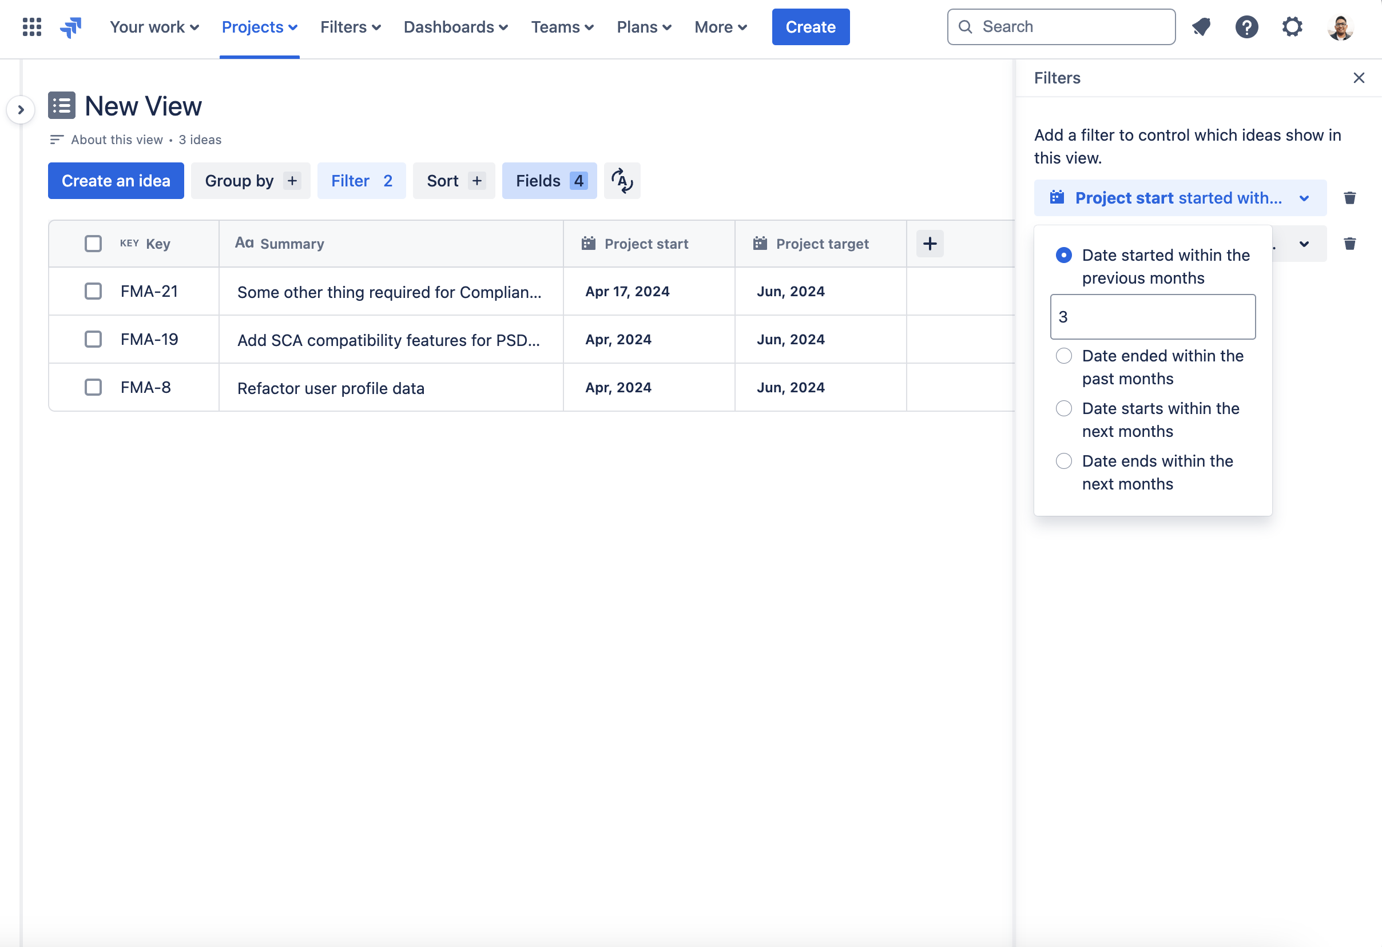Click the alphabetical sort order icon
The height and width of the screenshot is (947, 1382).
[x=622, y=181]
